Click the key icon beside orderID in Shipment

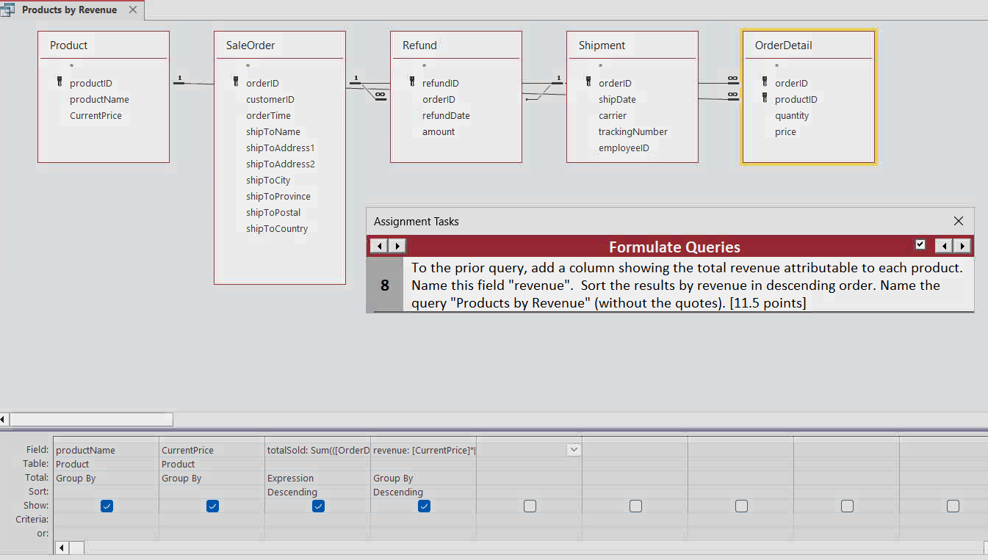coord(588,83)
